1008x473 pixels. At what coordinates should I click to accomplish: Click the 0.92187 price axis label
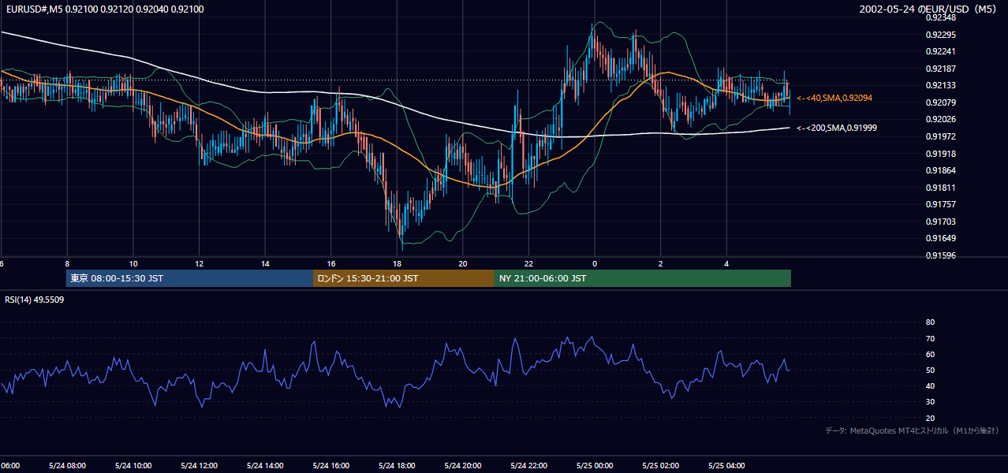point(942,69)
